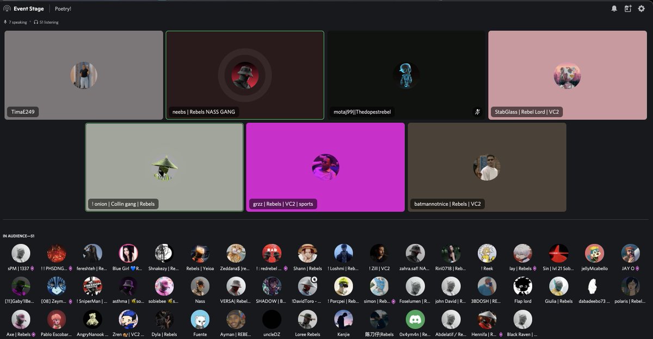653x339 pixels.
Task: Open Kenjie's avatar
Action: coord(343,319)
